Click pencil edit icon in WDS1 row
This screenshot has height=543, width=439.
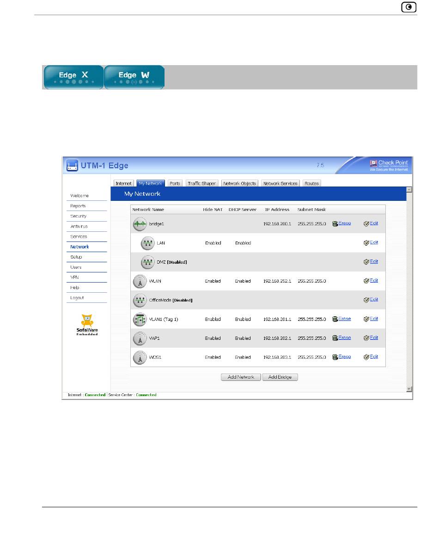pos(366,357)
